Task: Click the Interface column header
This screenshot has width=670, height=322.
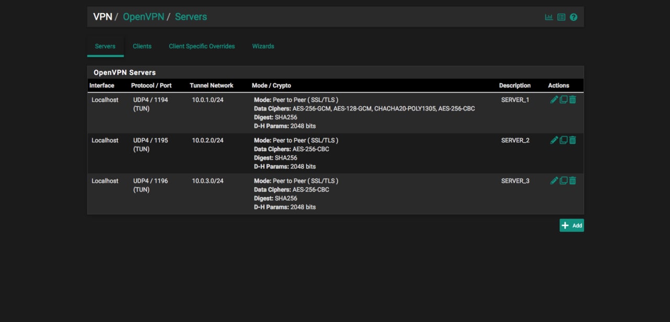Action: click(x=102, y=85)
